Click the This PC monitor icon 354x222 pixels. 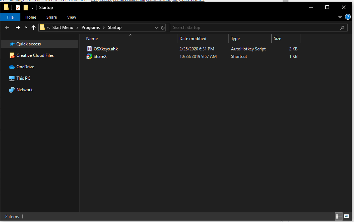(12, 78)
